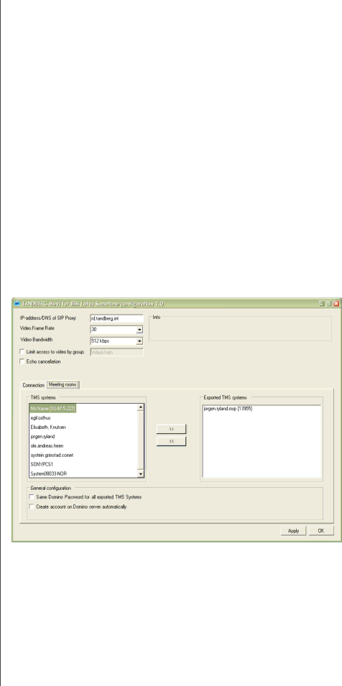Switch to the Connection tab
This screenshot has width=342, height=686.
pyautogui.click(x=34, y=385)
